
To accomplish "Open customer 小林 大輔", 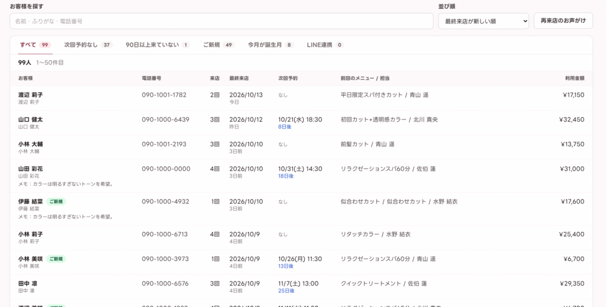I will (x=31, y=144).
